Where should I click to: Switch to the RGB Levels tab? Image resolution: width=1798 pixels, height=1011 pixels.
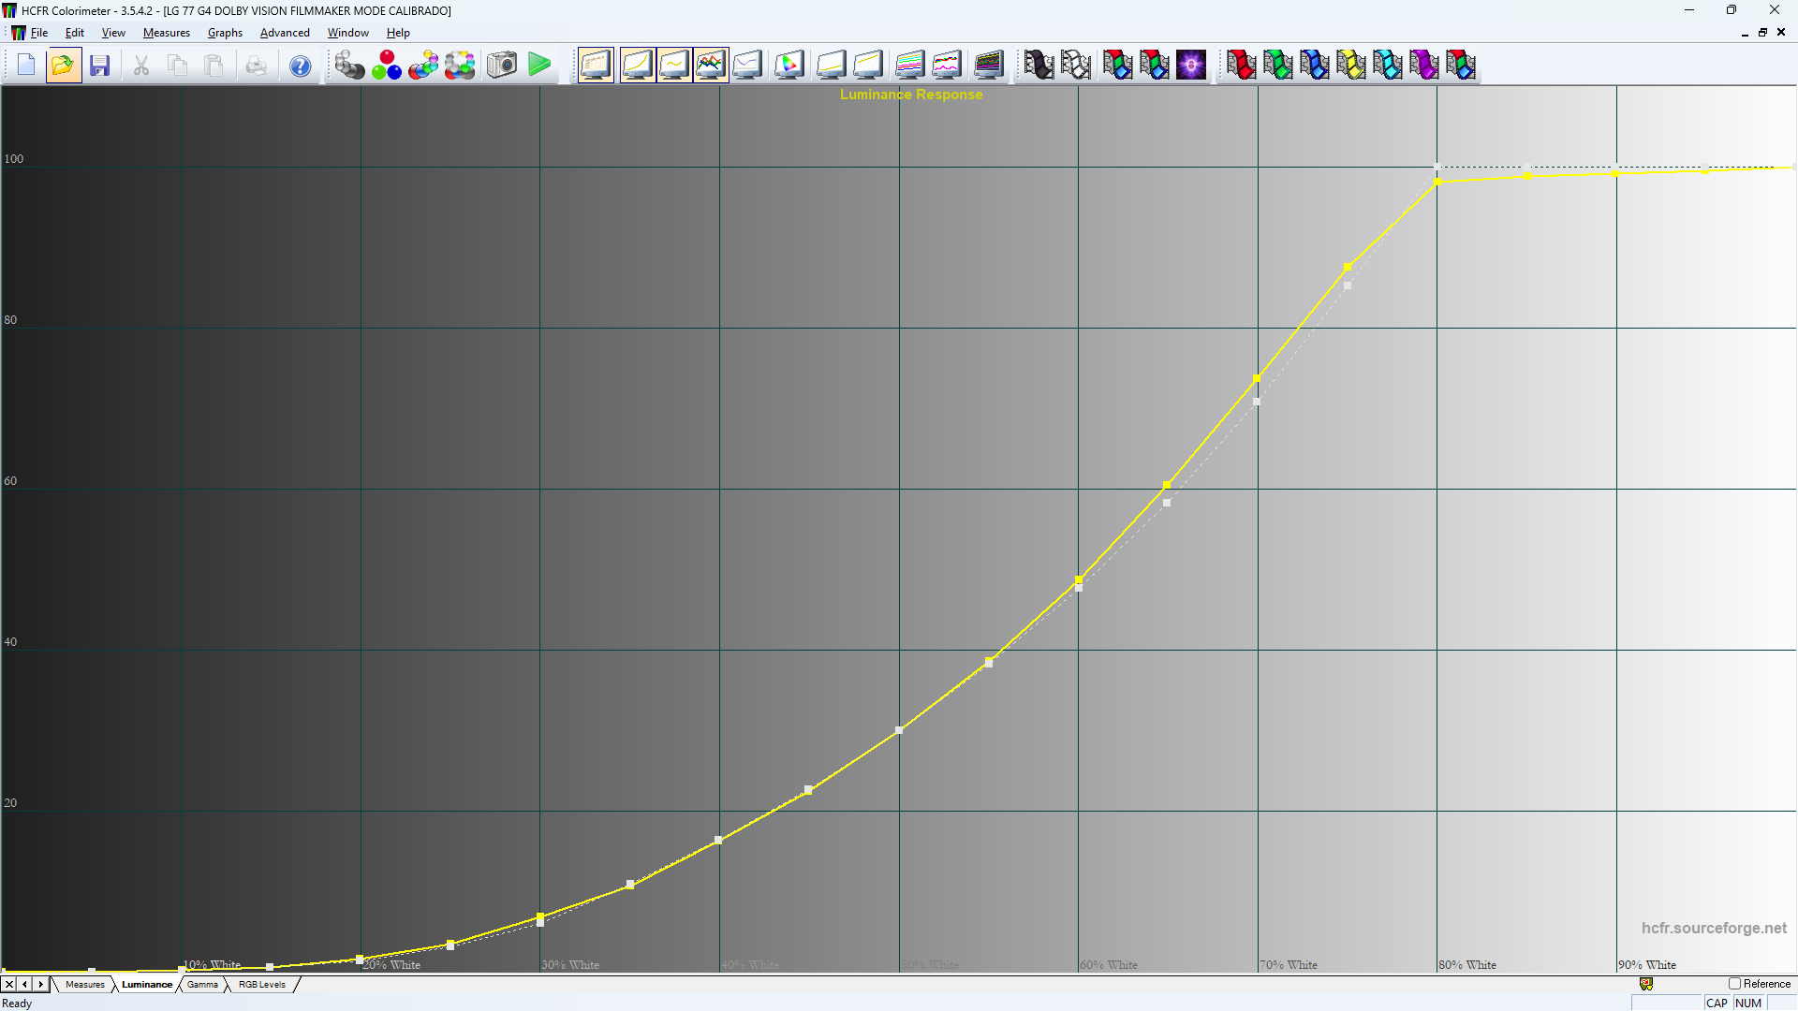pos(261,984)
